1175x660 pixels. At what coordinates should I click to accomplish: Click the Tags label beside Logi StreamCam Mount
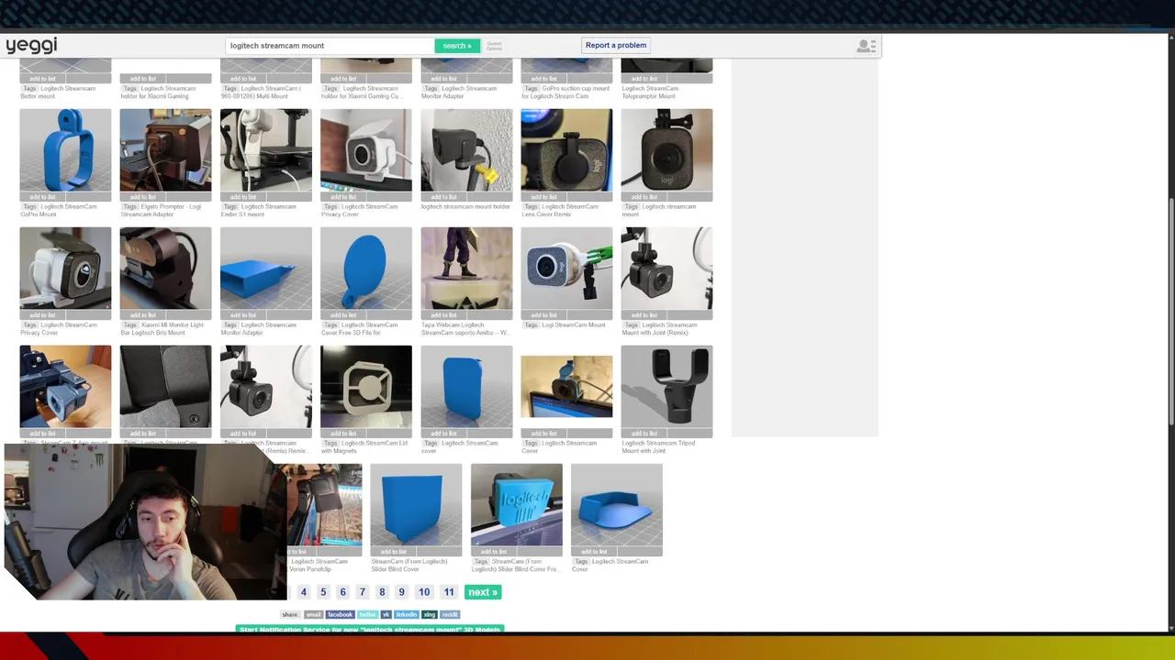(x=532, y=324)
